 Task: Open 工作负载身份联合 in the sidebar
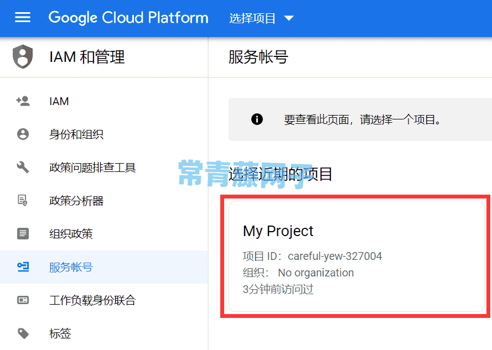tap(104, 300)
